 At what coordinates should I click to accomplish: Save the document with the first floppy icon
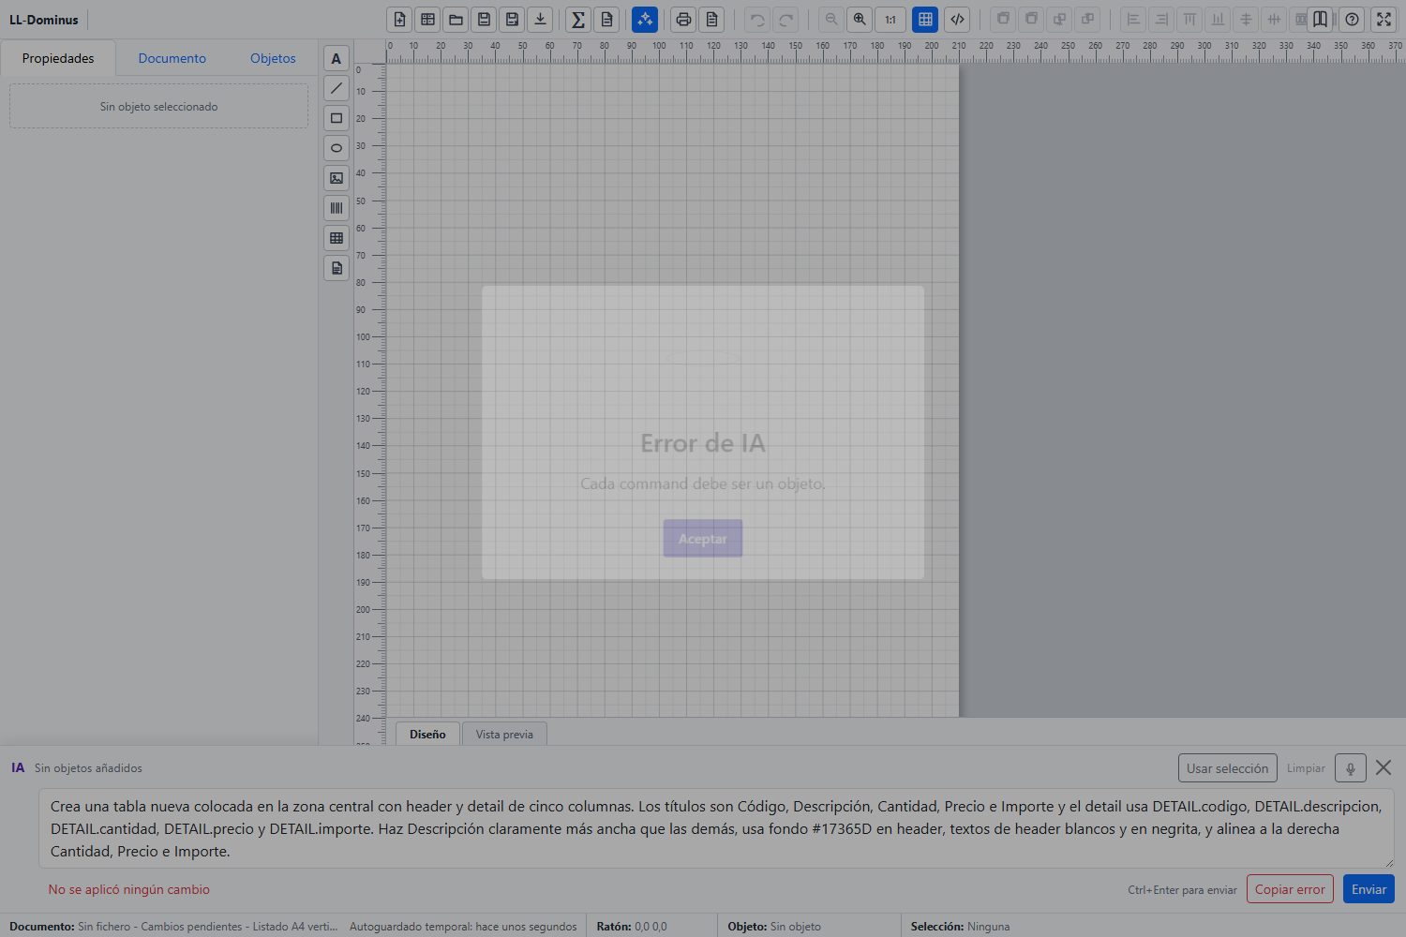485,20
